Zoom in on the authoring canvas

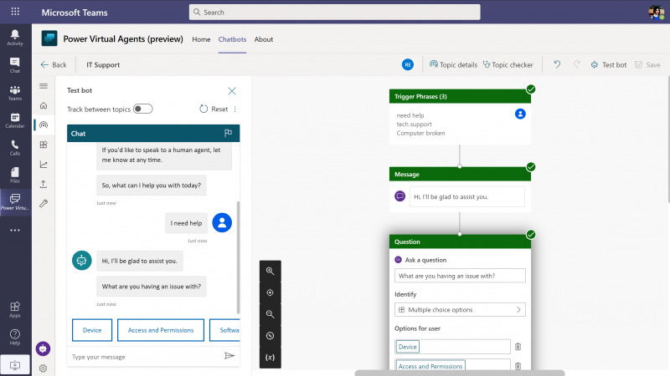pyautogui.click(x=270, y=271)
